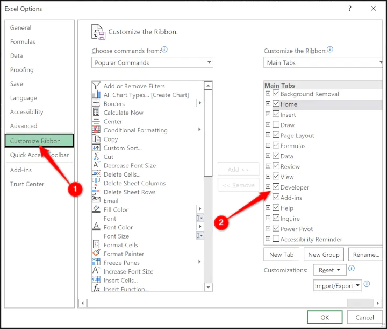Uncheck the Background Removal tab checkbox
387x329 pixels.
point(276,93)
